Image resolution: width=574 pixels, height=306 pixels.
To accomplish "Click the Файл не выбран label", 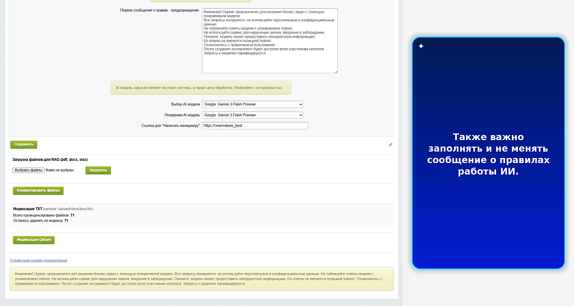I will [x=59, y=170].
